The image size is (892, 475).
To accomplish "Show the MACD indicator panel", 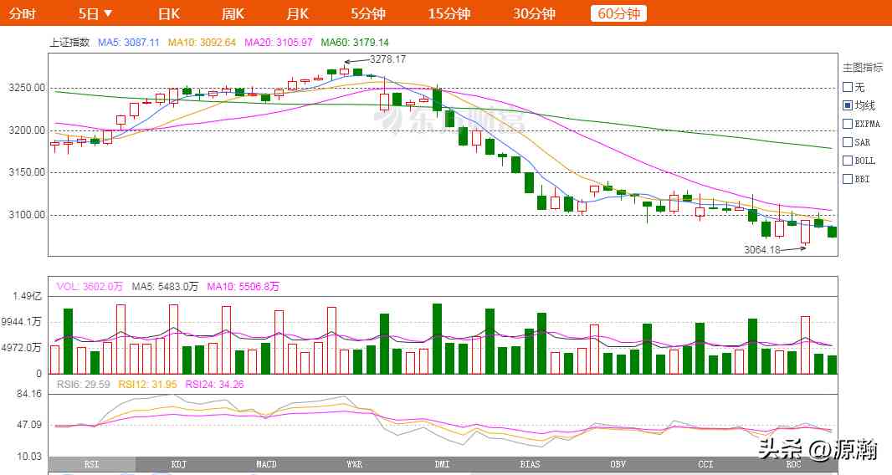I will pyautogui.click(x=266, y=464).
